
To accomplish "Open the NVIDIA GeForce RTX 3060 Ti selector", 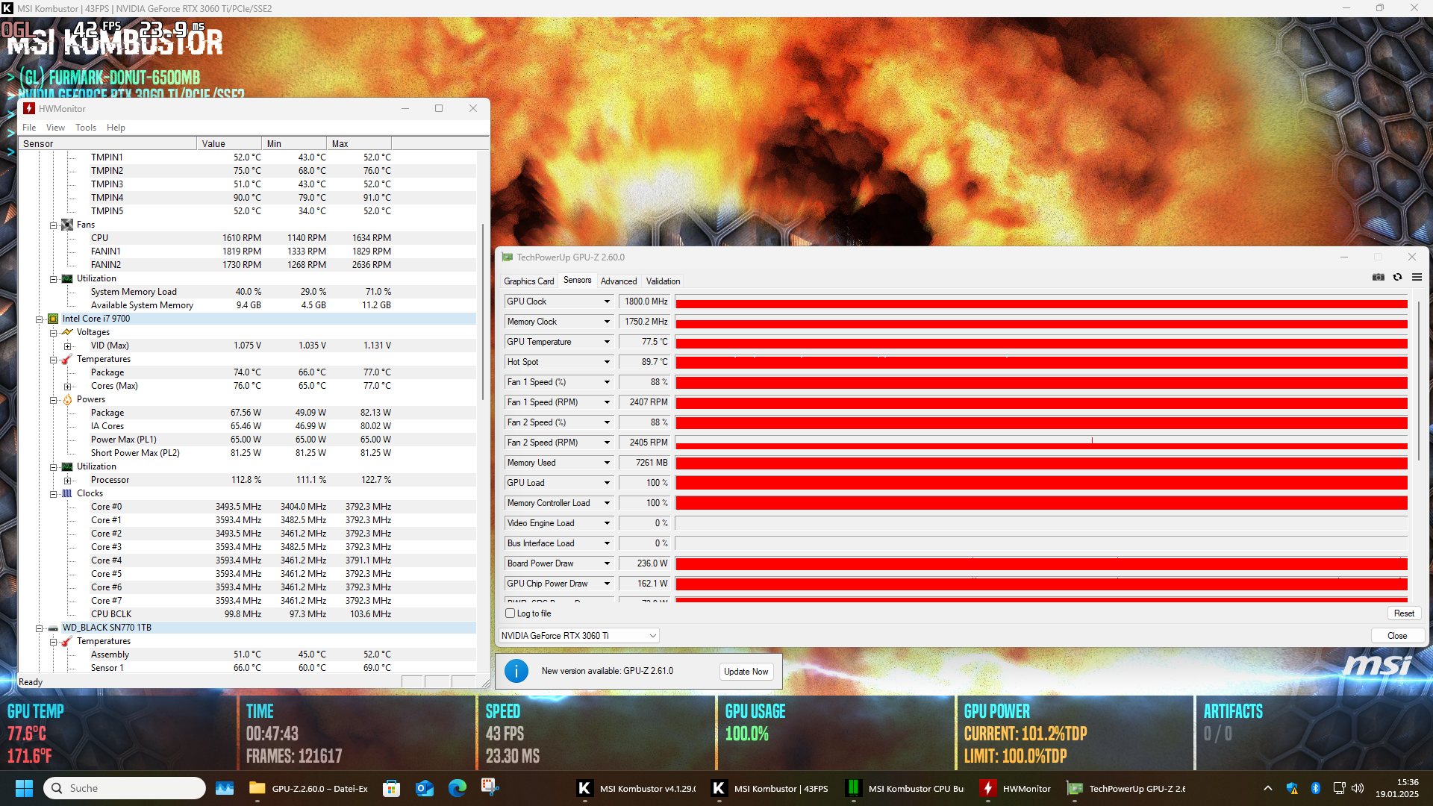I will click(579, 636).
